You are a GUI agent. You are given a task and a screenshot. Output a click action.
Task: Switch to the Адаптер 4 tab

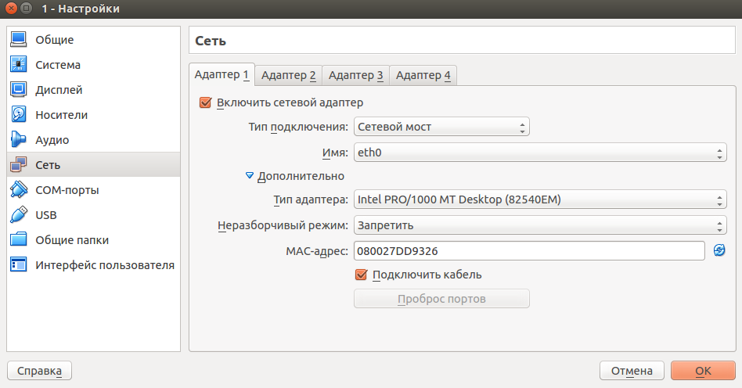[x=423, y=75]
